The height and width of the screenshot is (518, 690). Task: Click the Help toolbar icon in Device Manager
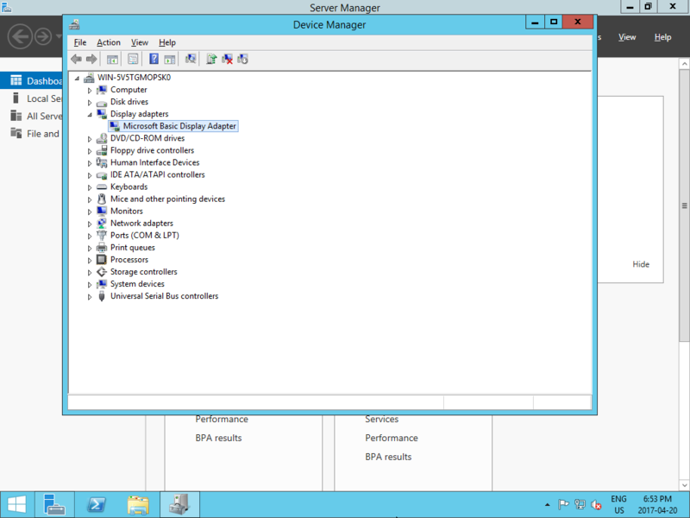(x=154, y=60)
